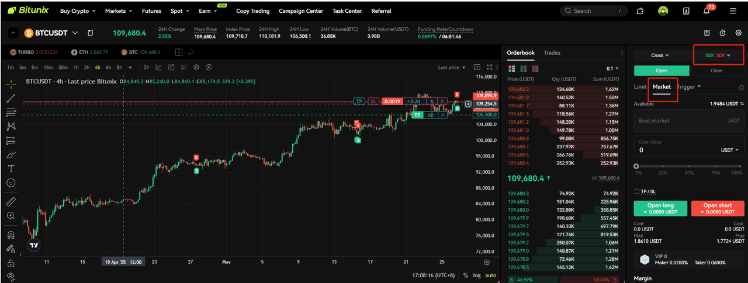Click the stopwatch icon near settings
This screenshot has height=283, width=748.
click(x=723, y=33)
